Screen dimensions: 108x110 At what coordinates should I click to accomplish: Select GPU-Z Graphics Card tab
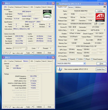click(62, 7)
